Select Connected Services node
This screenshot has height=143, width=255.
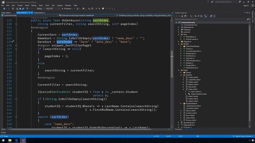pos(190,25)
